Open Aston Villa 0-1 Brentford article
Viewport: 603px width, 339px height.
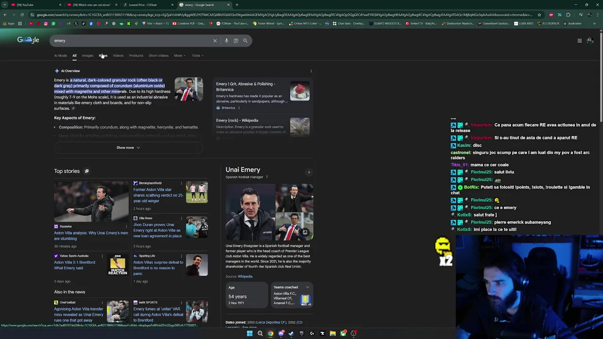pos(75,265)
